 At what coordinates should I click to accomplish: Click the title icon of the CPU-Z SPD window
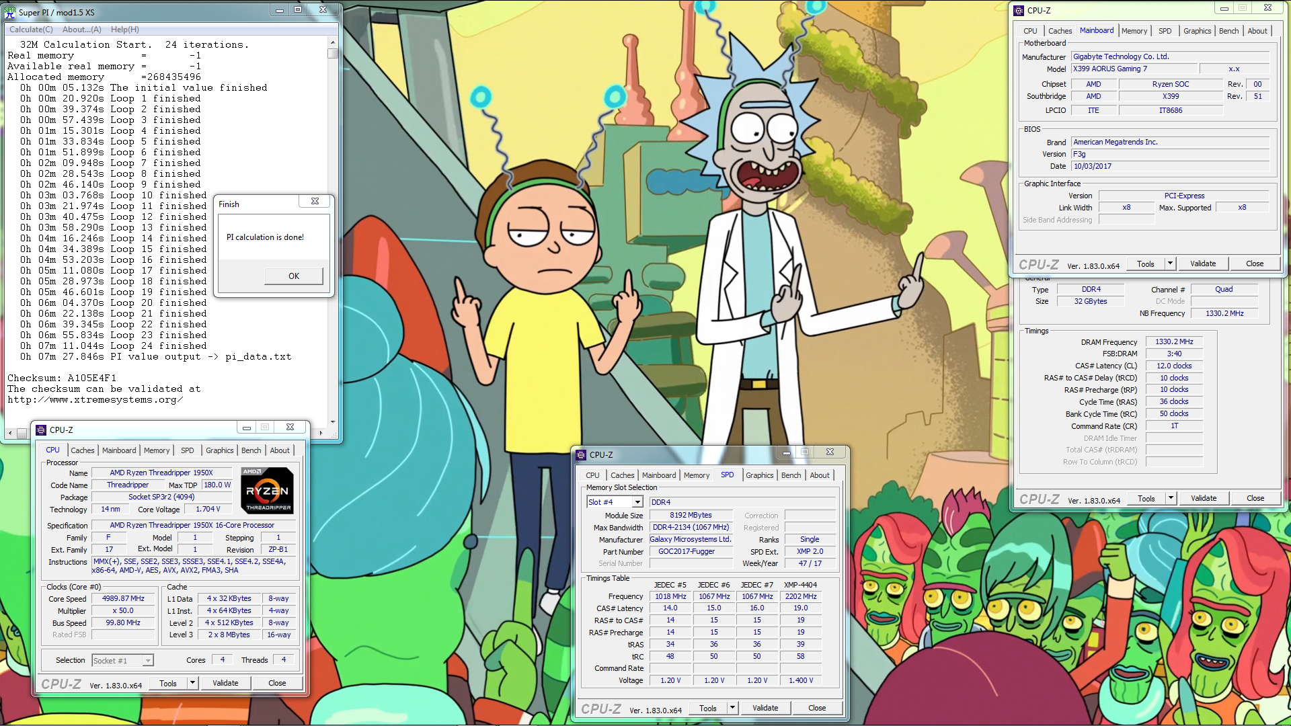pyautogui.click(x=581, y=454)
